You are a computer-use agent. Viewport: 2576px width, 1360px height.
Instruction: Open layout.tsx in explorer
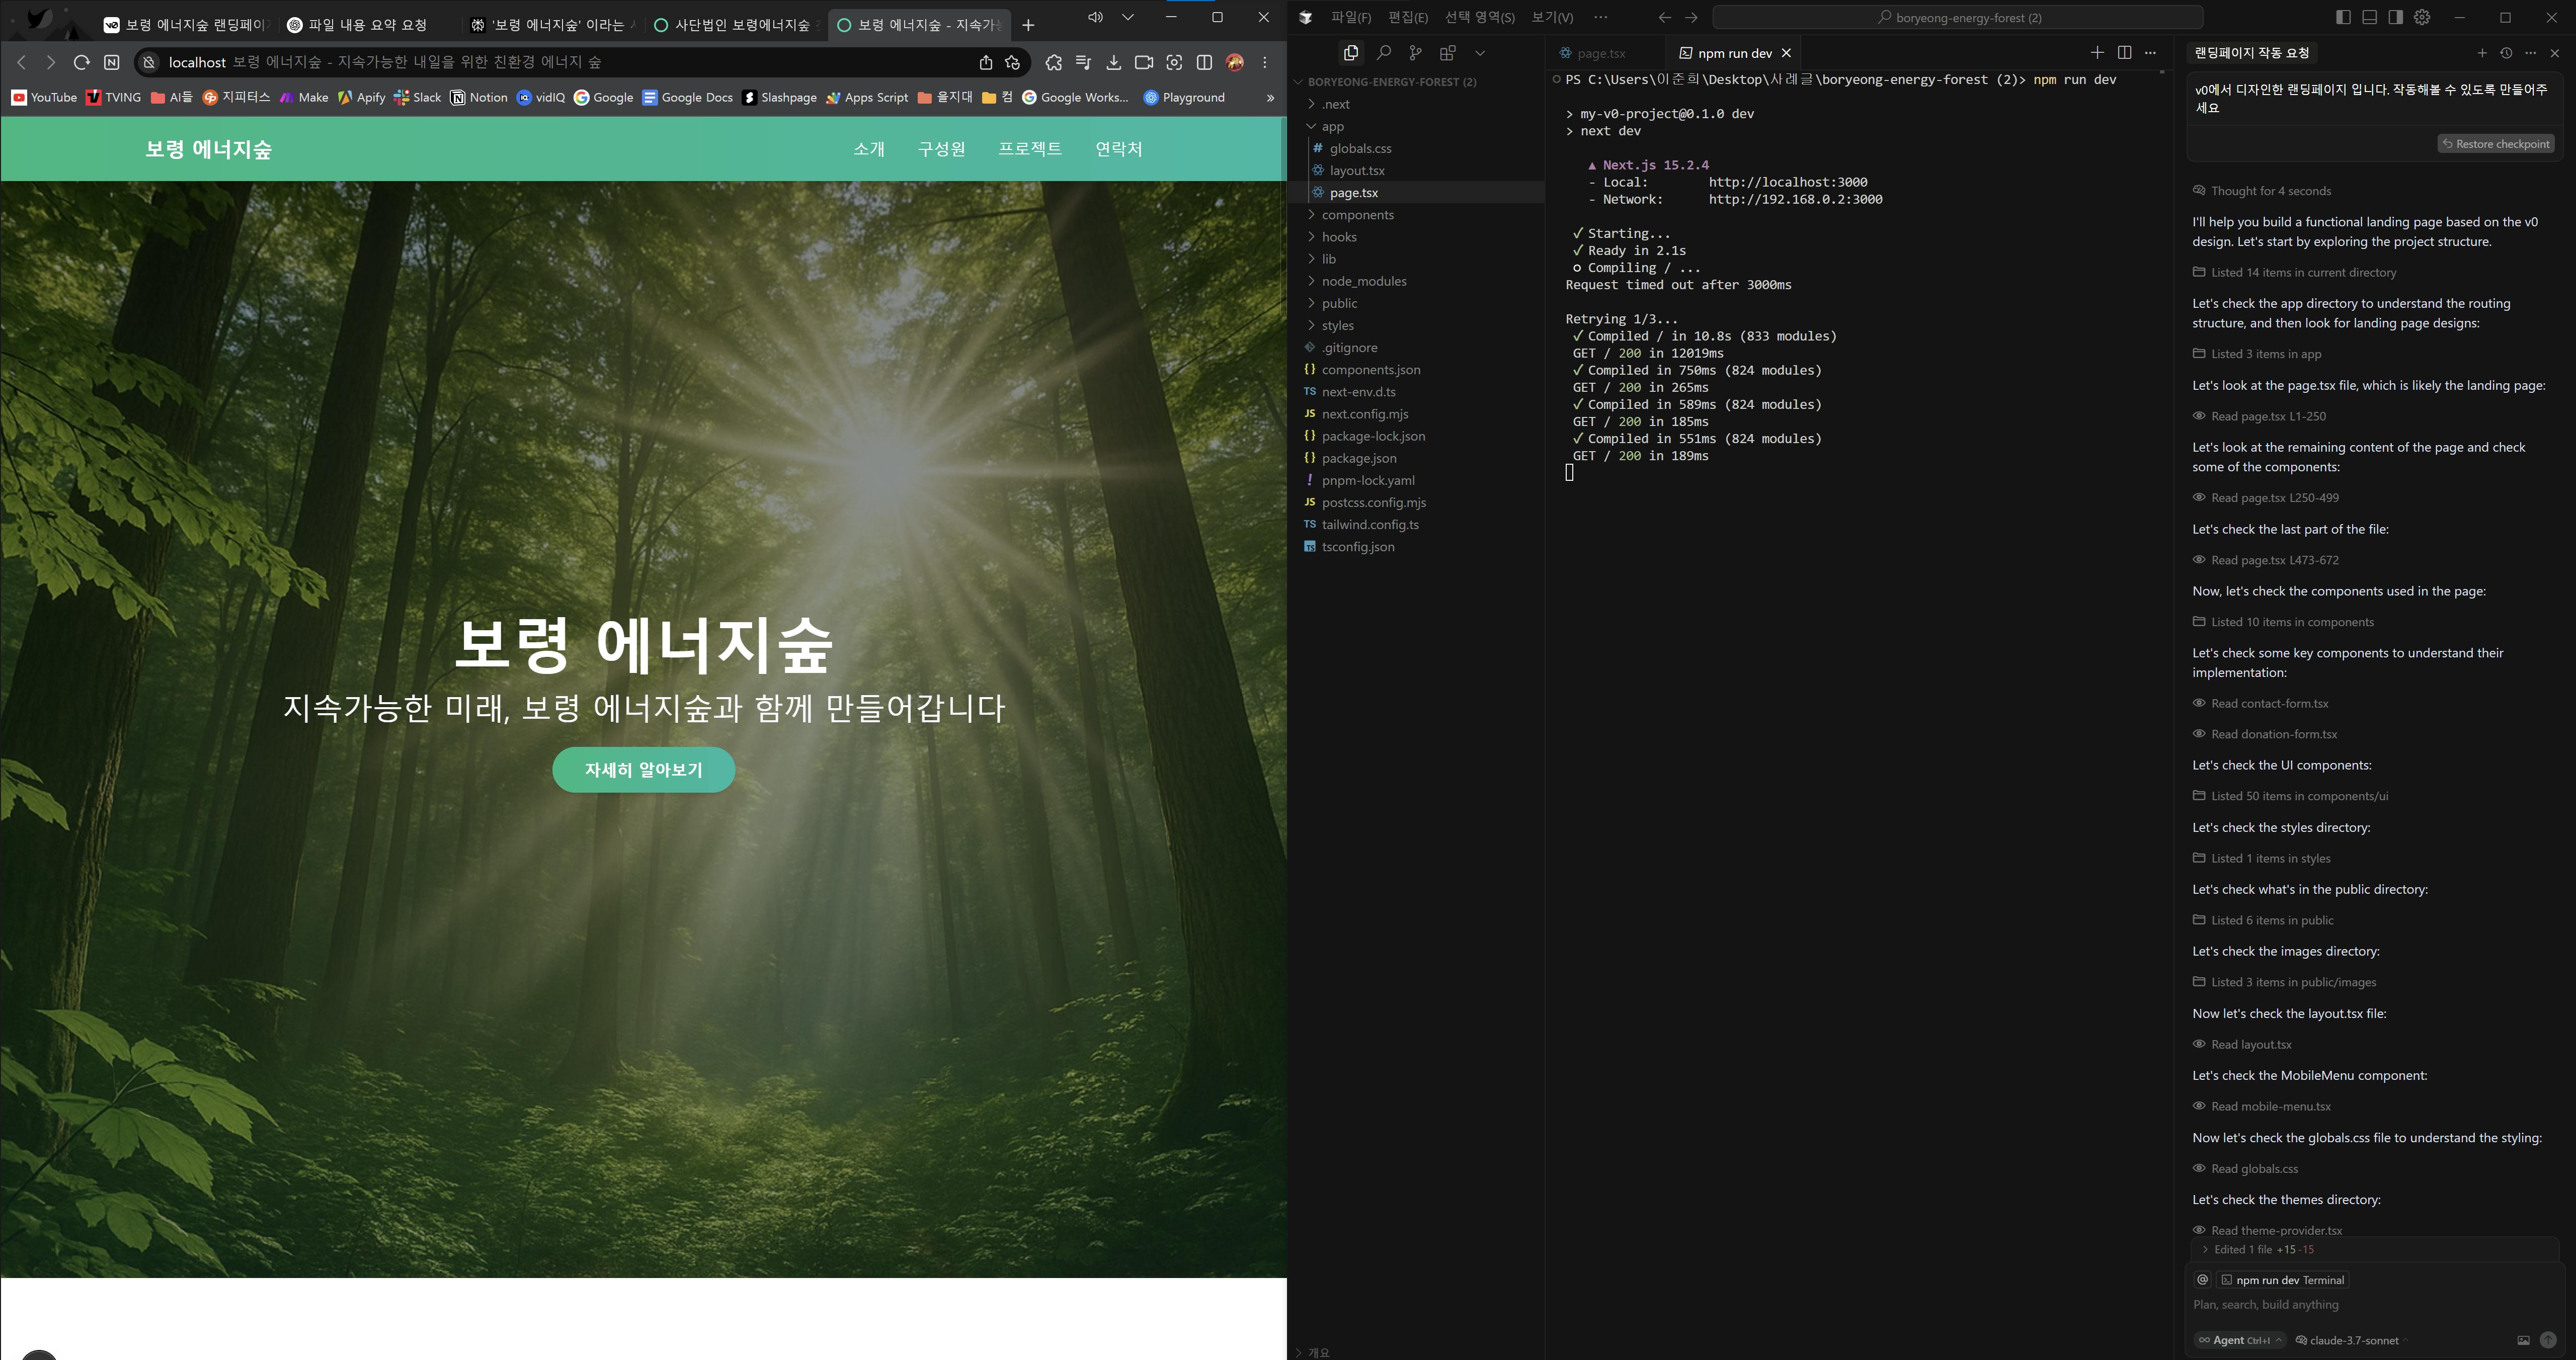click(x=1417, y=170)
